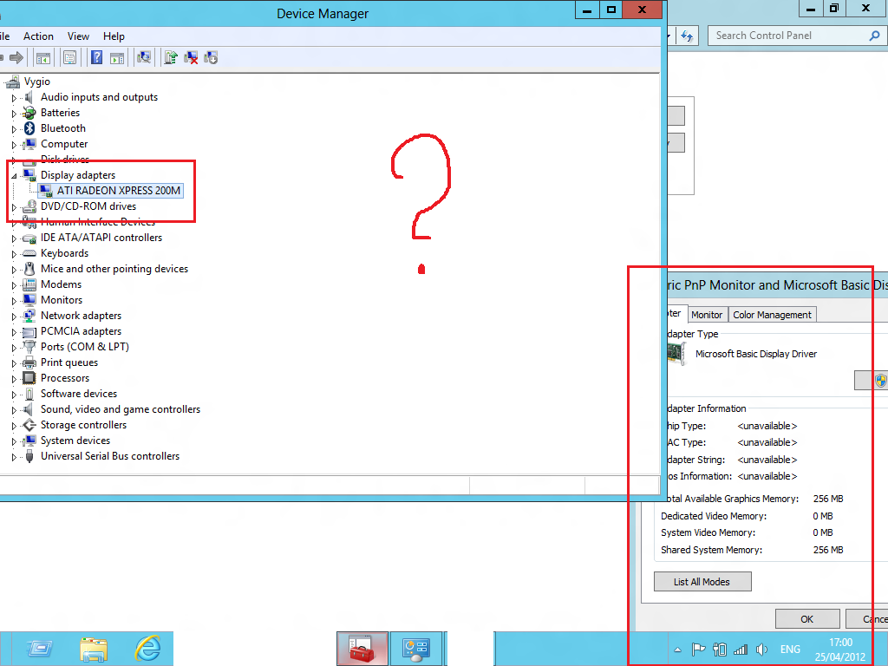Switch to the Color Management tab
The image size is (888, 666).
pyautogui.click(x=772, y=314)
